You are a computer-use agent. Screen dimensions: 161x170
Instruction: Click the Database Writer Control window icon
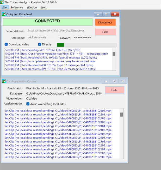pyautogui.click(x=4, y=81)
